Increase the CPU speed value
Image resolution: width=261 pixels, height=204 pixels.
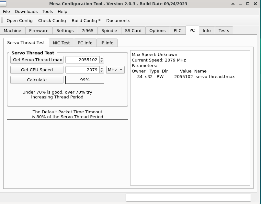[102, 68]
